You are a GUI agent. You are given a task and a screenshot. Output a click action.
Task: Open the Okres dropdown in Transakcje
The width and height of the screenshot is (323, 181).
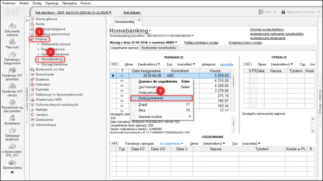[149, 64]
